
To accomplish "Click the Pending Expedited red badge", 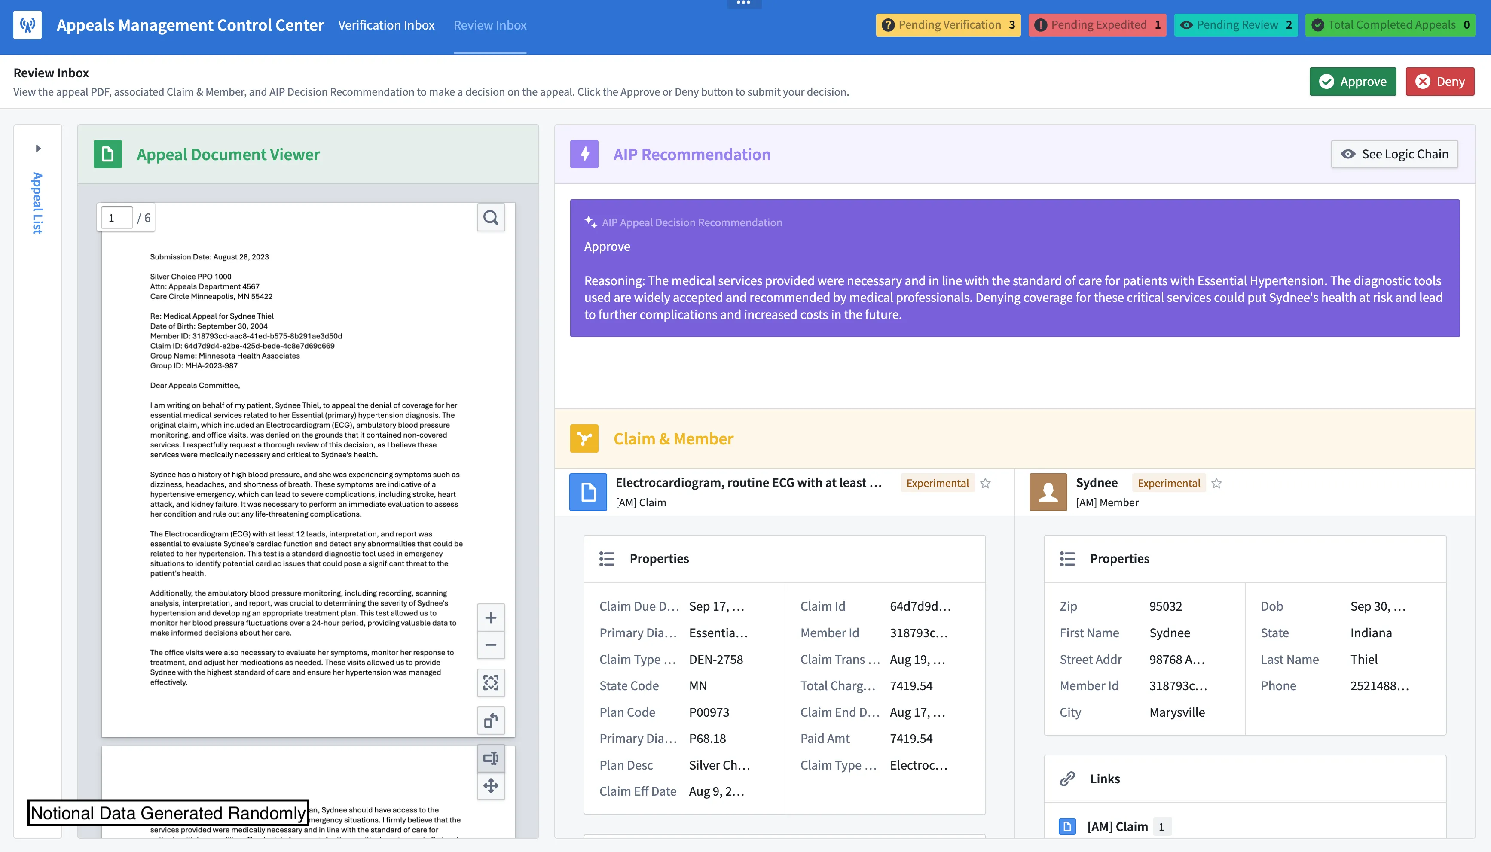I will pyautogui.click(x=1097, y=24).
